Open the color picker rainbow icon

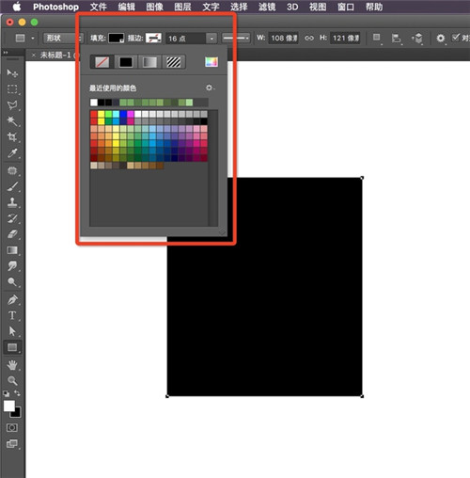click(211, 62)
